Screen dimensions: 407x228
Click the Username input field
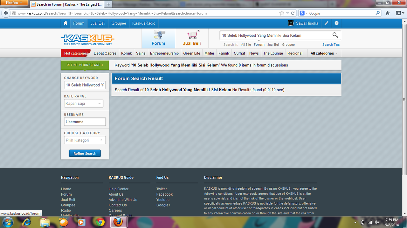coord(85,122)
